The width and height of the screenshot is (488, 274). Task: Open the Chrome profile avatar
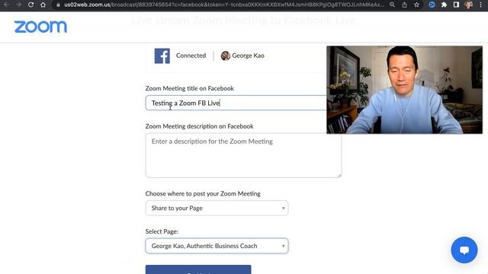coord(468,5)
